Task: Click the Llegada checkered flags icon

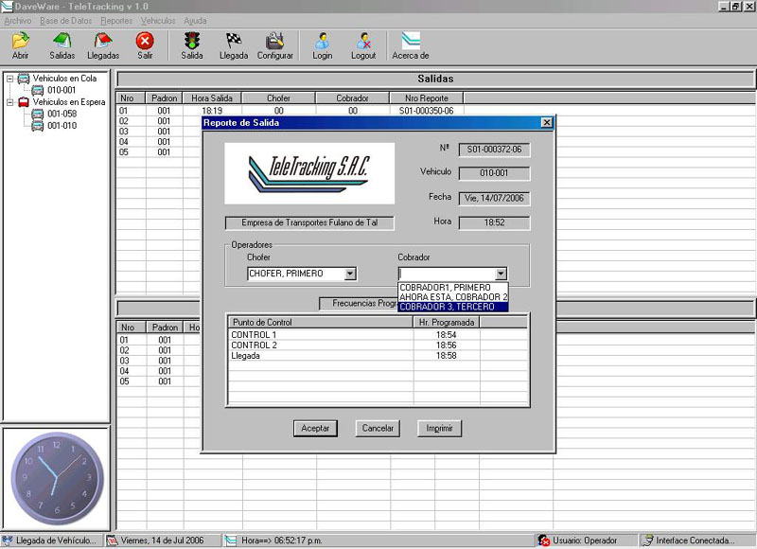Action: click(x=233, y=41)
